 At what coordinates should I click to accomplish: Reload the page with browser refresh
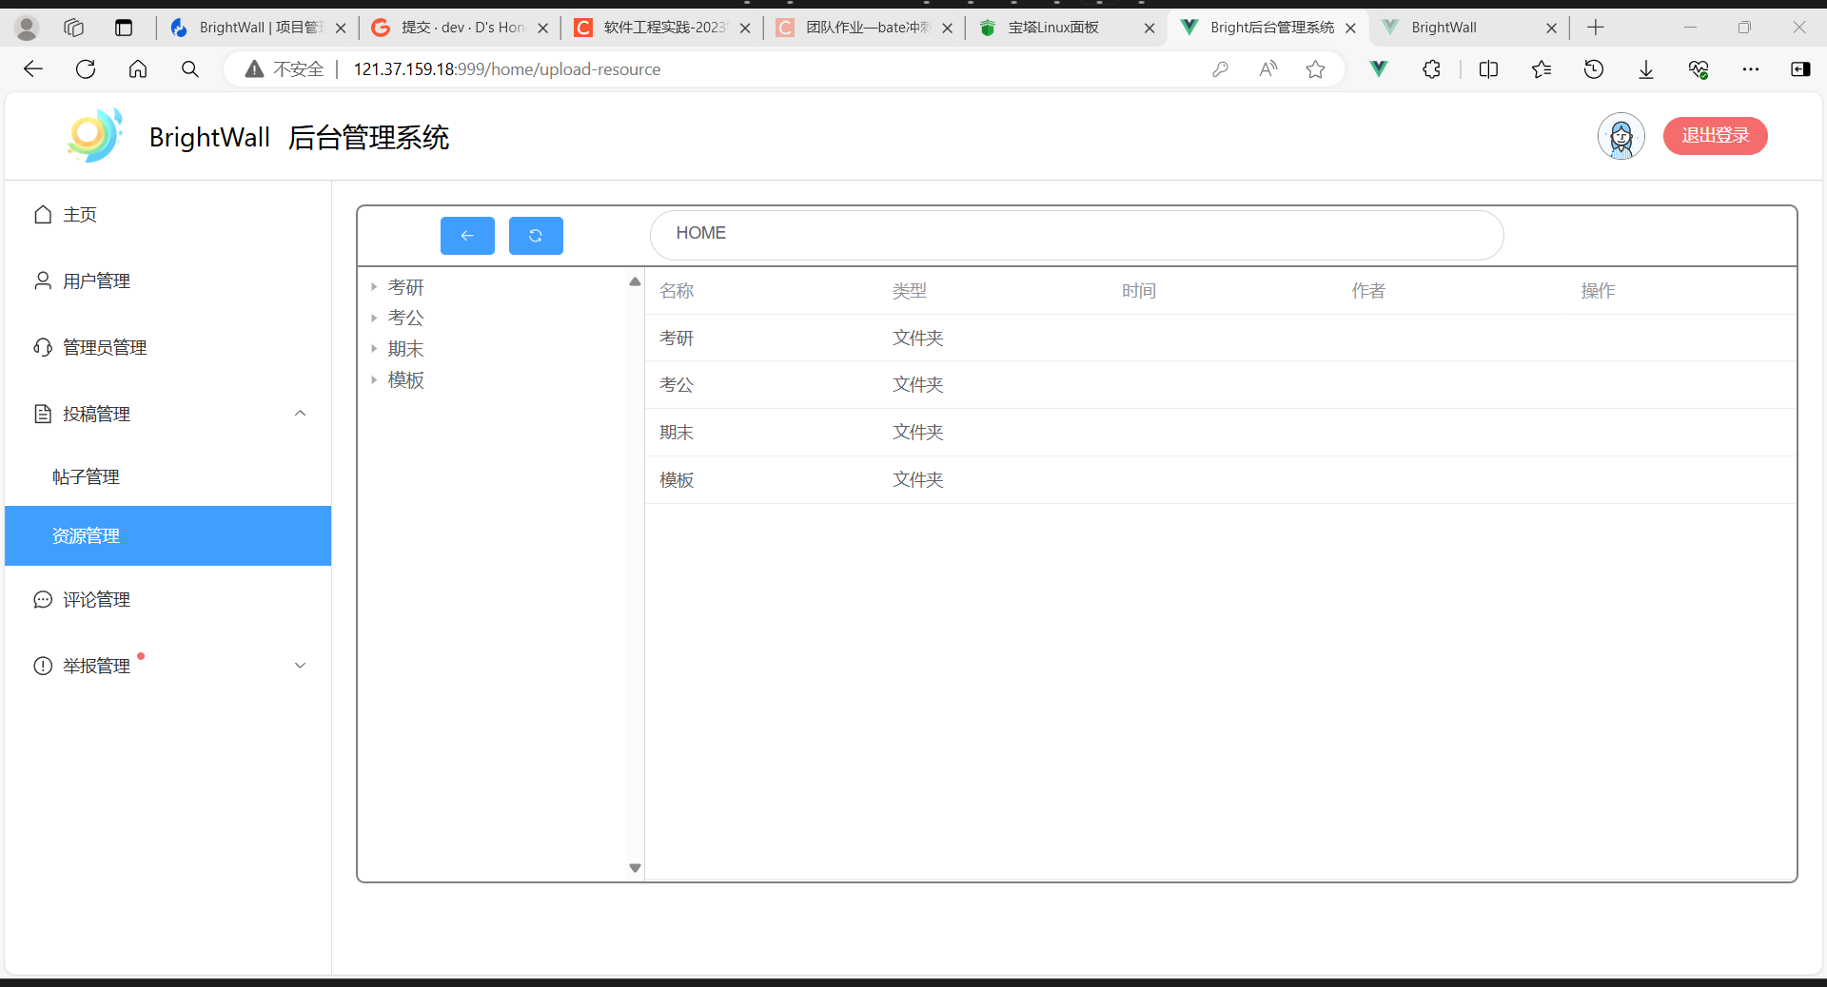click(x=86, y=69)
